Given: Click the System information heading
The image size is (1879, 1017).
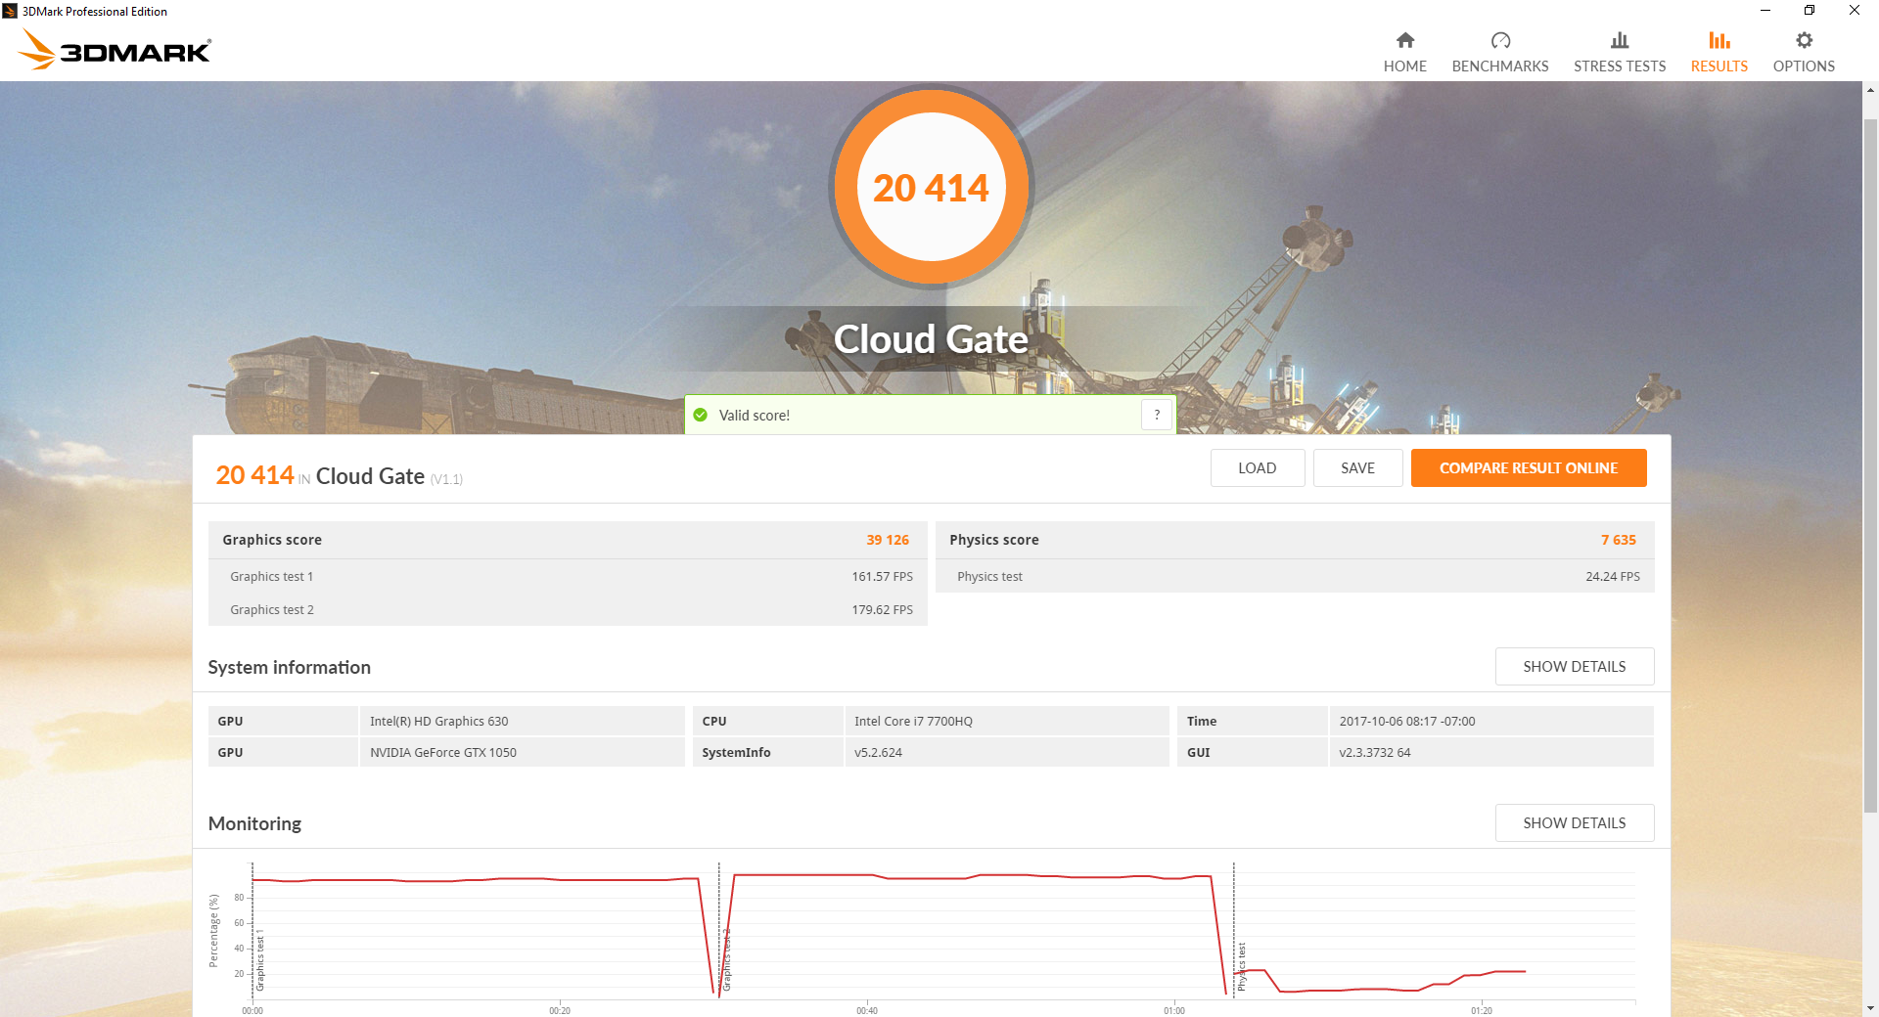Looking at the screenshot, I should pos(289,667).
